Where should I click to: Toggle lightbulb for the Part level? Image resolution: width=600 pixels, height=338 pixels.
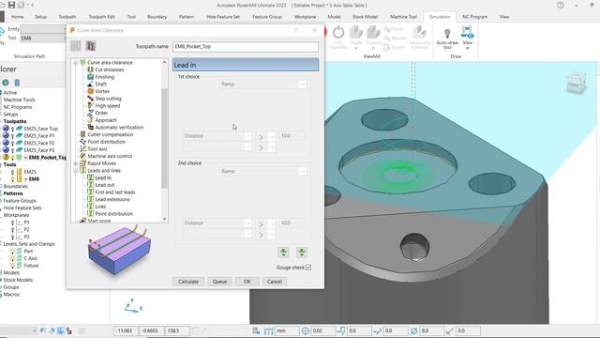(x=12, y=251)
